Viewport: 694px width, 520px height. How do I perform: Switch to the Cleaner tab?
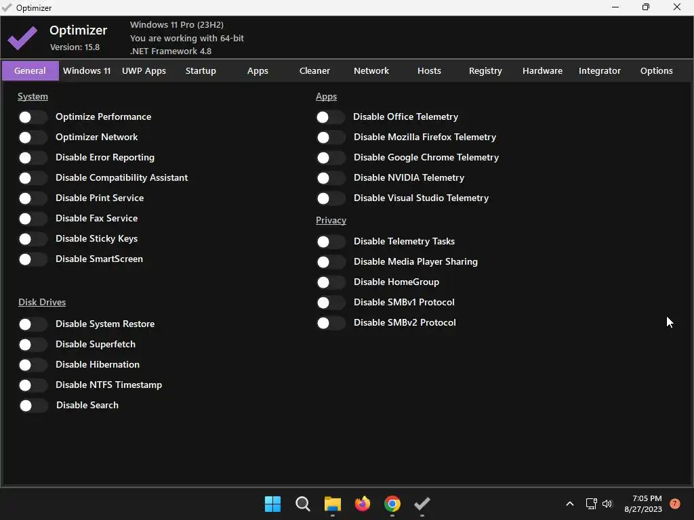314,70
